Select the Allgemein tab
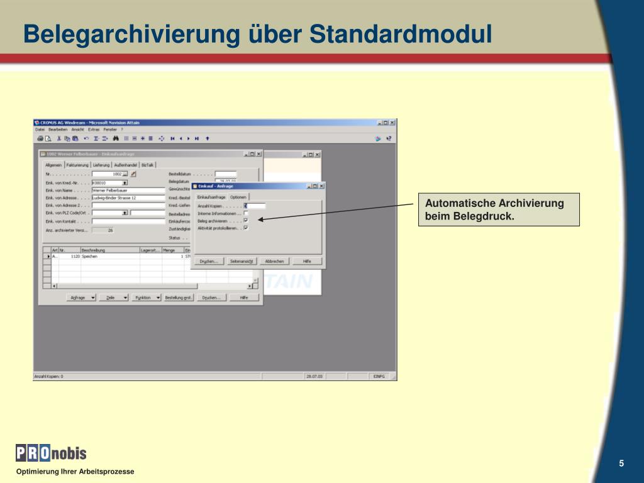 (54, 165)
